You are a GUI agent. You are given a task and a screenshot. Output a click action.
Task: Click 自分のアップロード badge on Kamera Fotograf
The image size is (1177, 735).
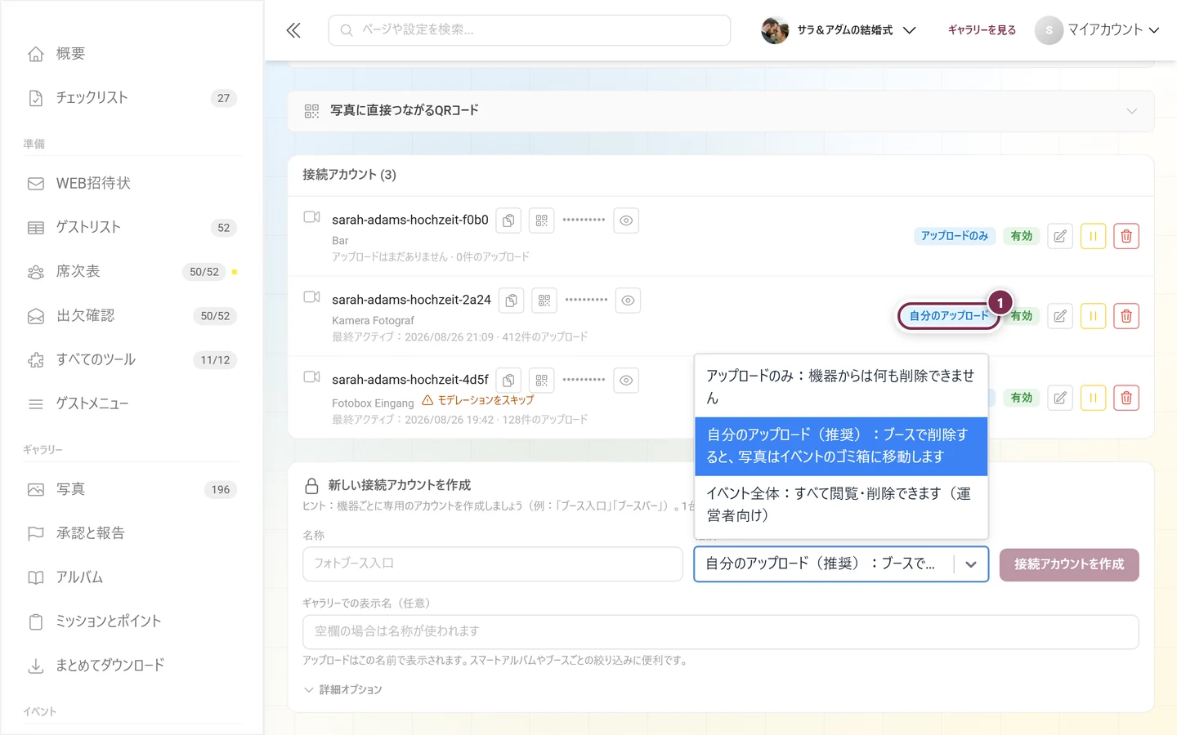click(949, 316)
